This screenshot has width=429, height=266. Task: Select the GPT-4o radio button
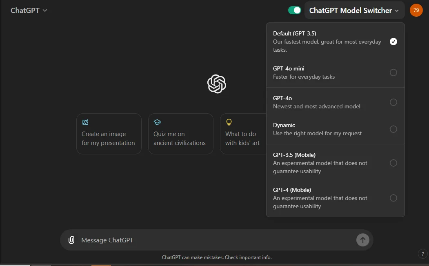(x=393, y=102)
